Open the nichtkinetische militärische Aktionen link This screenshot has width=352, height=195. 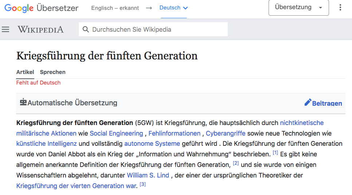(x=301, y=123)
